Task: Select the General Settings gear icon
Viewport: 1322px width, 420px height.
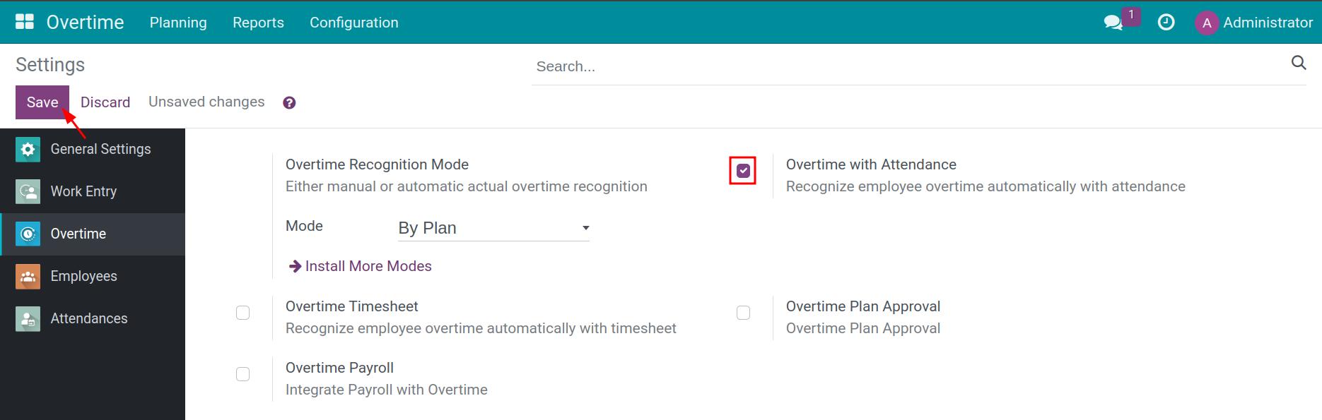Action: point(27,149)
